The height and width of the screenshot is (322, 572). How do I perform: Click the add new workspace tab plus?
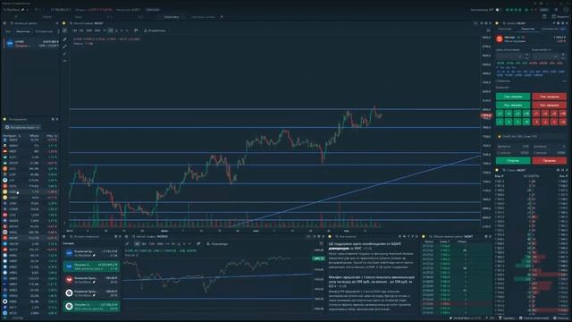click(222, 17)
